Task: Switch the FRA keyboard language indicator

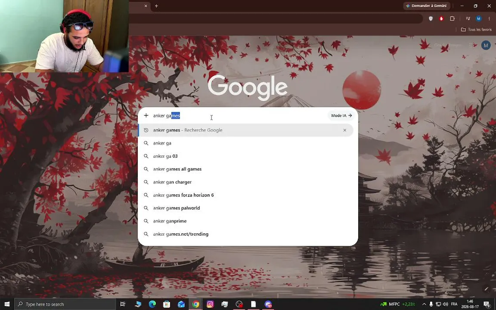Action: pyautogui.click(x=454, y=304)
